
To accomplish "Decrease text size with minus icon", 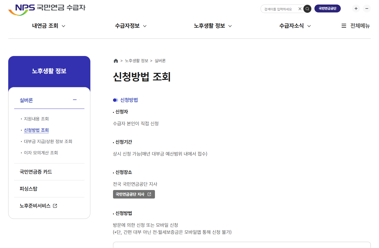I will pyautogui.click(x=367, y=8).
